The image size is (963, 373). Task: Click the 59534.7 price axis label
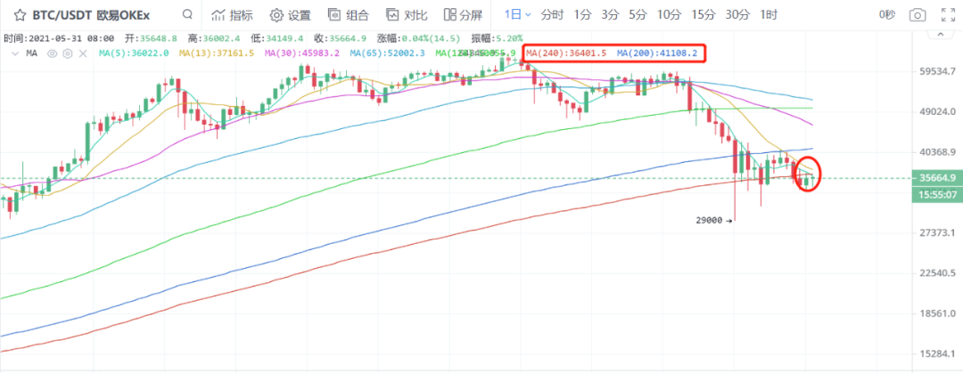pyautogui.click(x=937, y=72)
